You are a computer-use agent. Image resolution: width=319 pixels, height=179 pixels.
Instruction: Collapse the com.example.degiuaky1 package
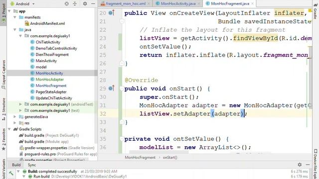pyautogui.click(x=20, y=36)
